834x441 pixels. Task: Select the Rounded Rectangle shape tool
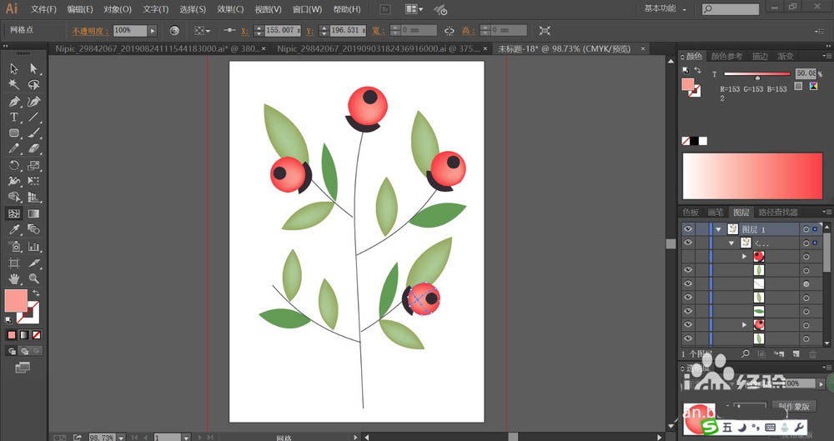click(14, 133)
